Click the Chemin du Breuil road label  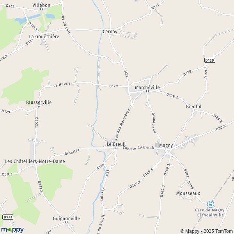[x=138, y=148]
